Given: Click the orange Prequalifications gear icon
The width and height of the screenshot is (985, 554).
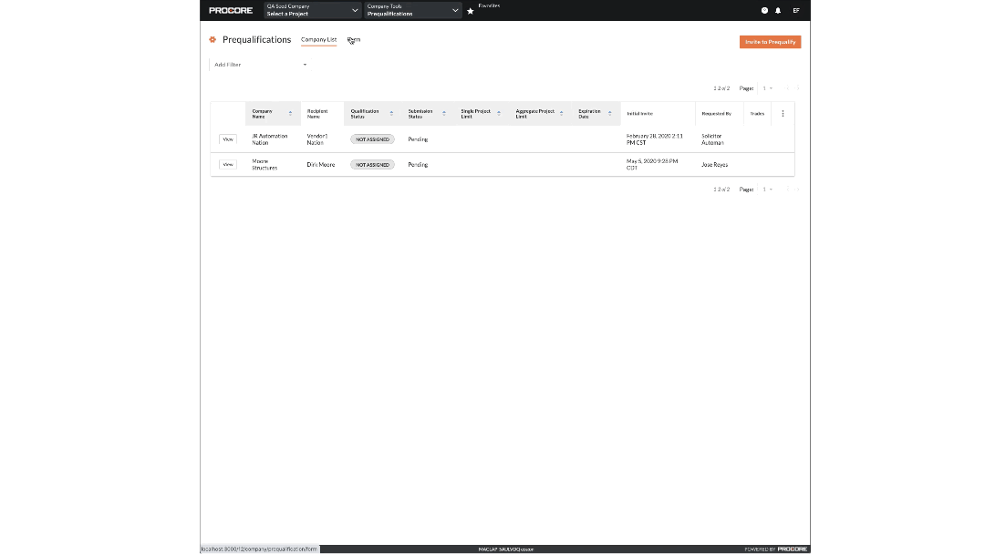Looking at the screenshot, I should [x=213, y=40].
